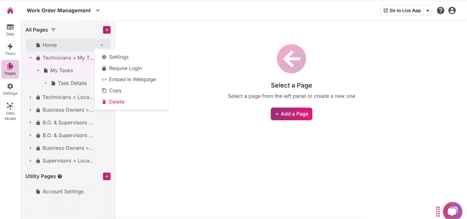The image size is (467, 219).
Task: Click the home icon in the top left
Action: [x=10, y=10]
